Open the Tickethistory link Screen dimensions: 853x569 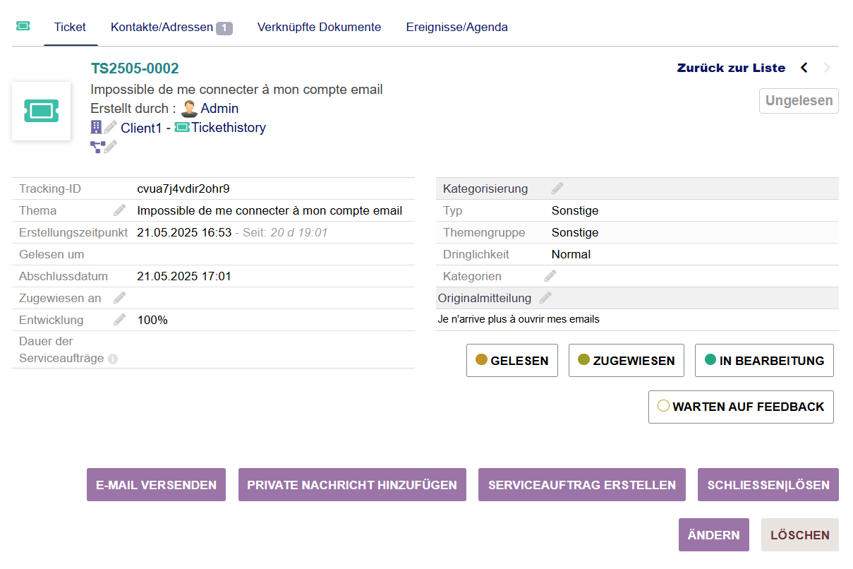click(229, 128)
